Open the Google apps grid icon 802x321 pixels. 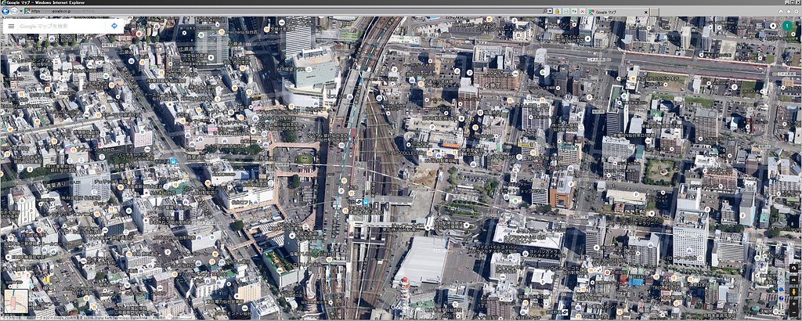[758, 26]
